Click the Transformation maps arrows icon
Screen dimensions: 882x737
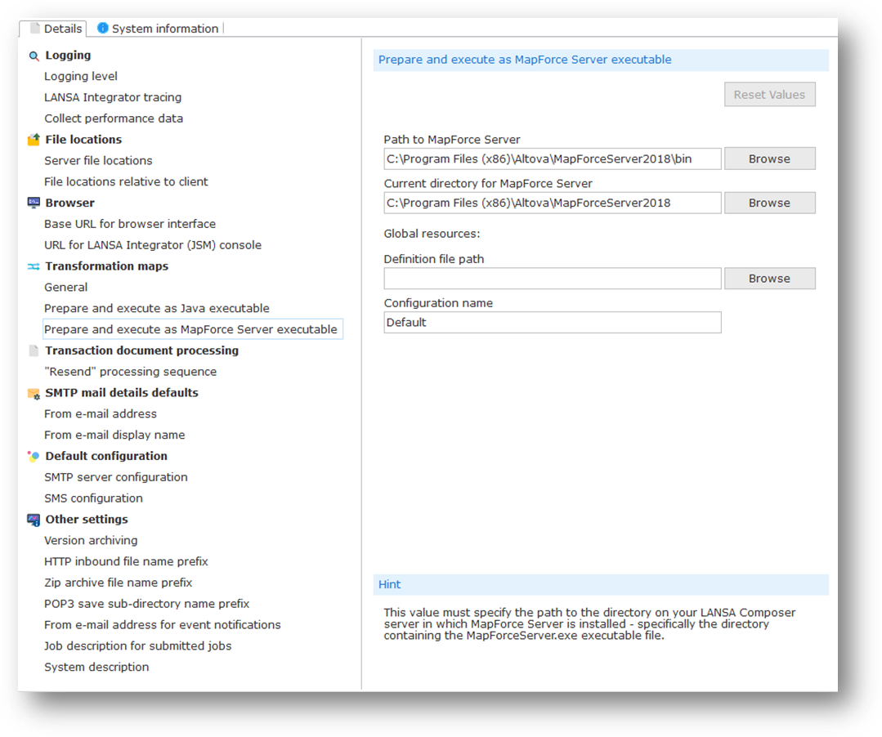34,266
